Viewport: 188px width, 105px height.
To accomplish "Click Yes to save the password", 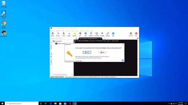I will (x=87, y=52).
